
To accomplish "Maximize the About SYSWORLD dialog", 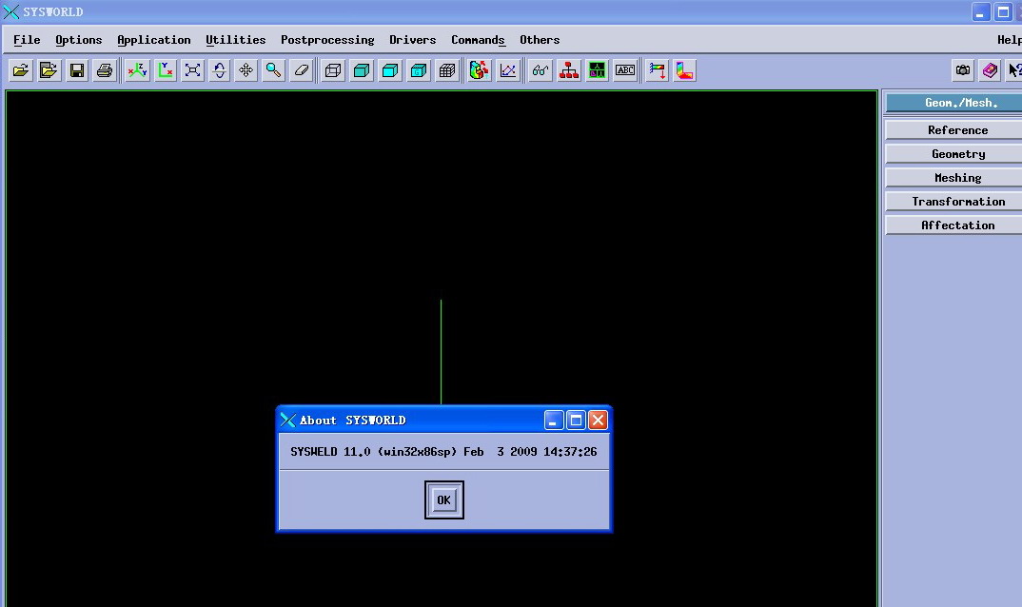I will coord(576,421).
